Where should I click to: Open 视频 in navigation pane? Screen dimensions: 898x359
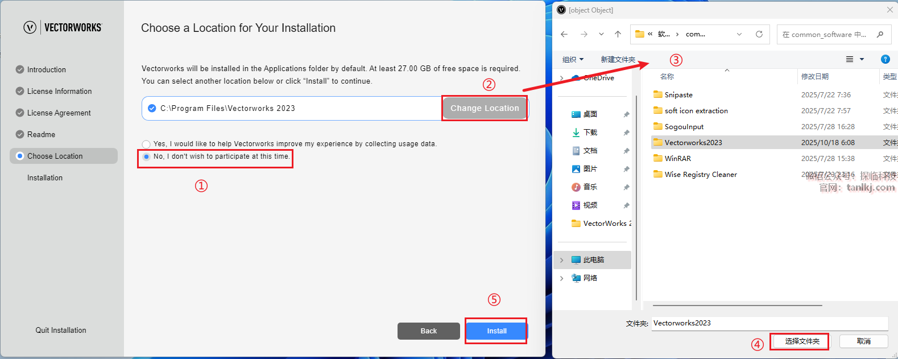click(590, 205)
